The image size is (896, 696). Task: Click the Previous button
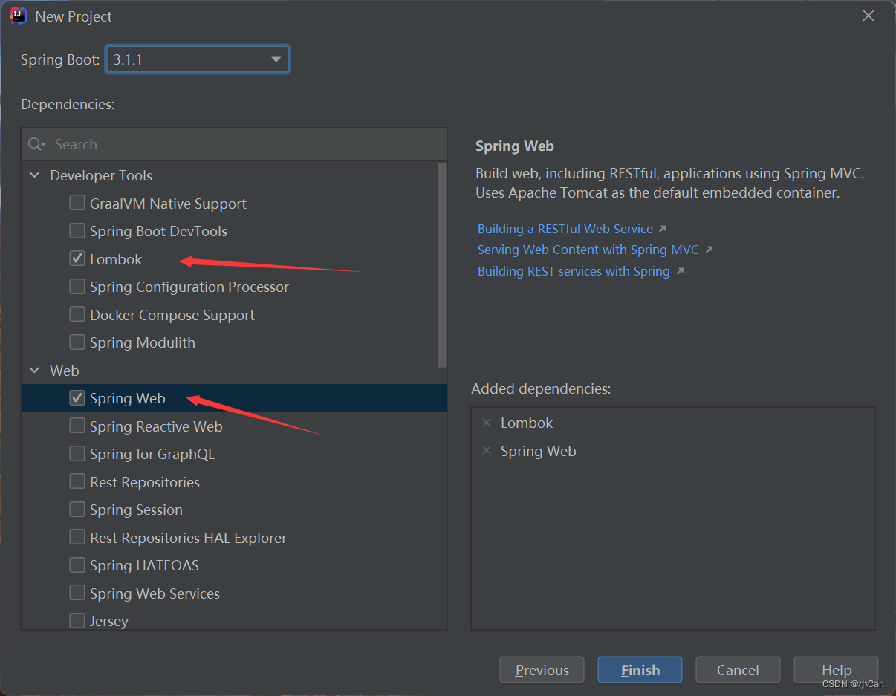pos(542,670)
